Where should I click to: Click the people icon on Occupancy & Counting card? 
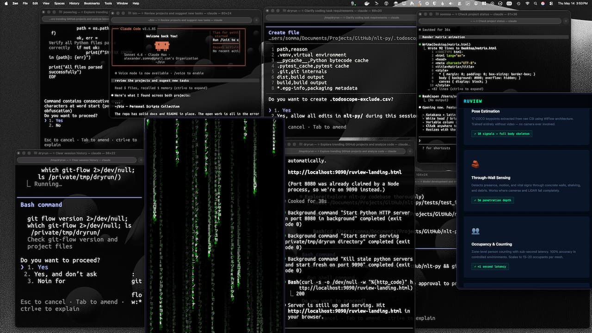click(475, 231)
